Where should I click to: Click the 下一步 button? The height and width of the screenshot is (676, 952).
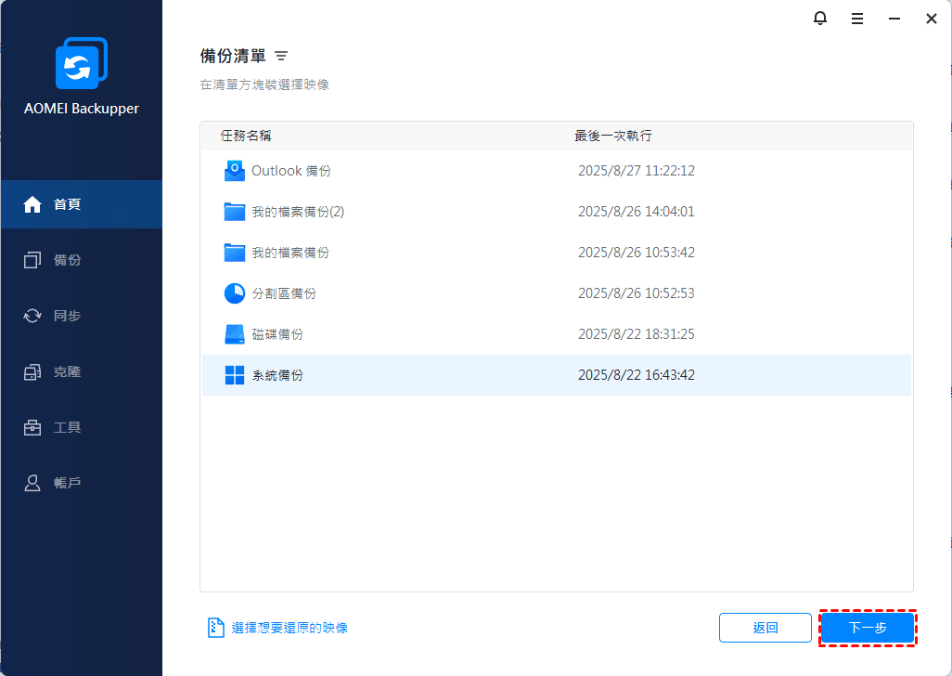pyautogui.click(x=868, y=628)
